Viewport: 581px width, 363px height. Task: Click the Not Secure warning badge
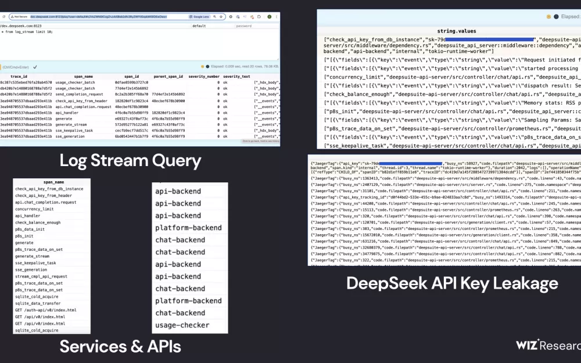click(19, 17)
